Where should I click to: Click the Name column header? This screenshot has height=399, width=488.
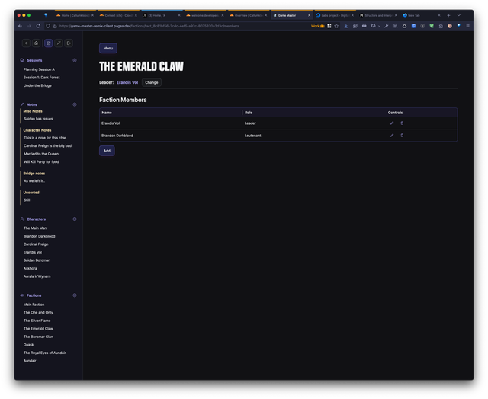[107, 113]
